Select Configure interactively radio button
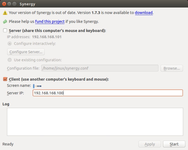Screen dimensions: 188x150 tap(10, 44)
